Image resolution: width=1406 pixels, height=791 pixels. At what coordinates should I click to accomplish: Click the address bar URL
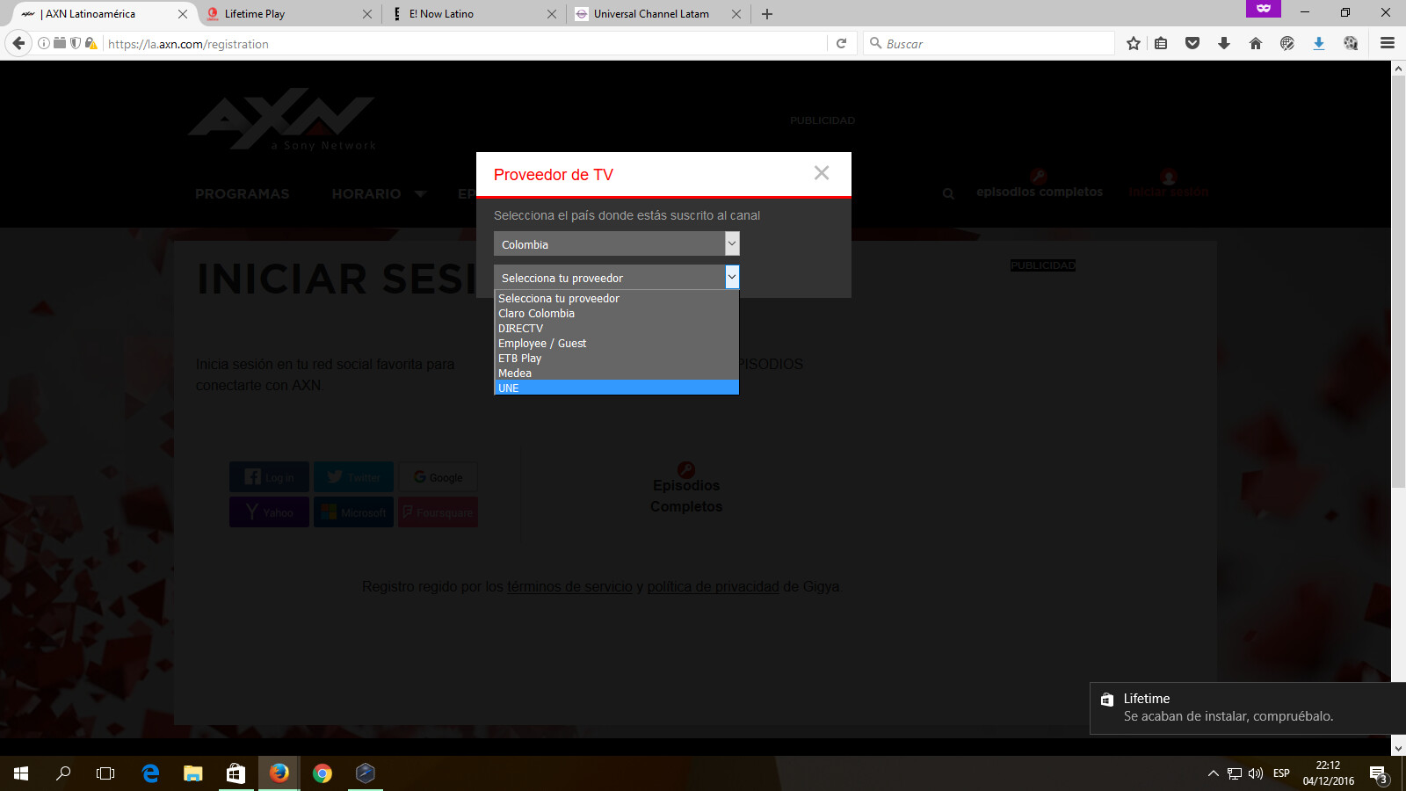(x=464, y=44)
